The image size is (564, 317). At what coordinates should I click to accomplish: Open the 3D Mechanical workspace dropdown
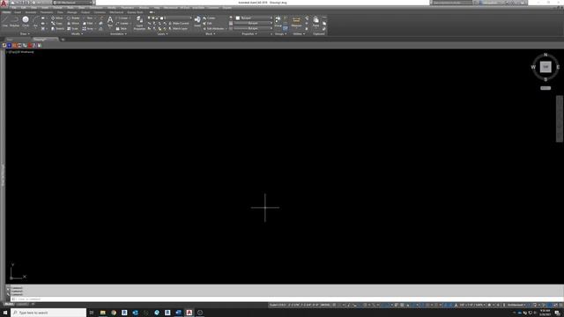coord(72,3)
